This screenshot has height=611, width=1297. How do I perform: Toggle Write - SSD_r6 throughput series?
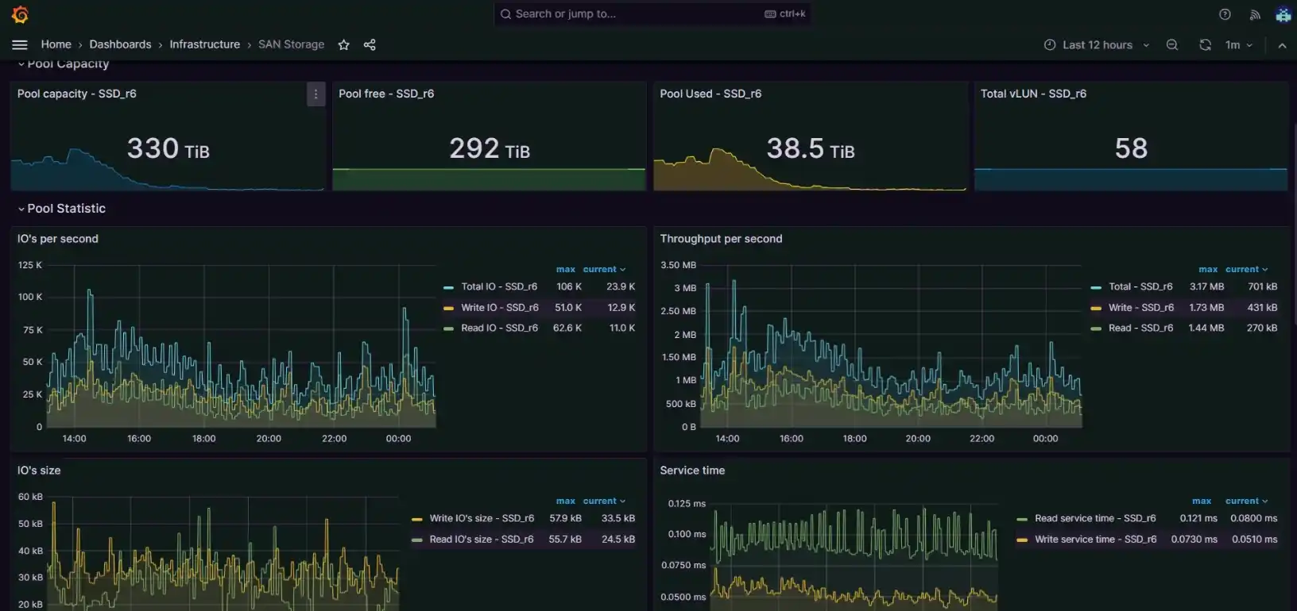[x=1140, y=307]
